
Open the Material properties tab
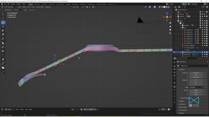point(174,102)
